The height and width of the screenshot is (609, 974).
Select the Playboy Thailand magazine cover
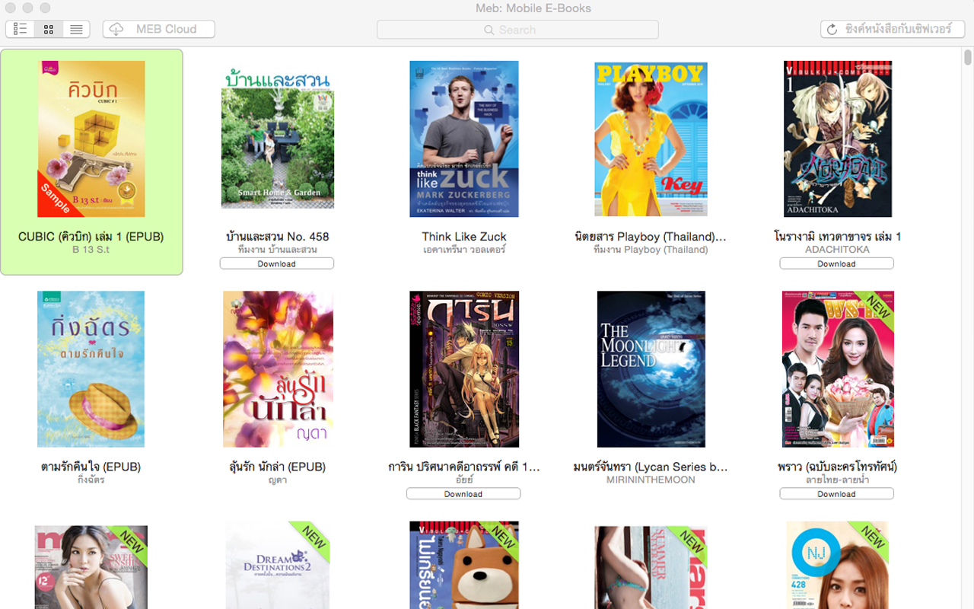pyautogui.click(x=651, y=139)
